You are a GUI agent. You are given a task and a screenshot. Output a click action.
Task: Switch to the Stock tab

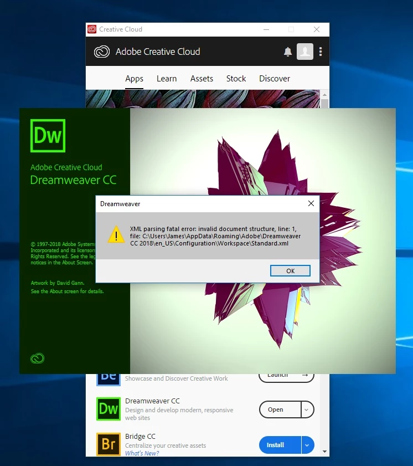236,79
